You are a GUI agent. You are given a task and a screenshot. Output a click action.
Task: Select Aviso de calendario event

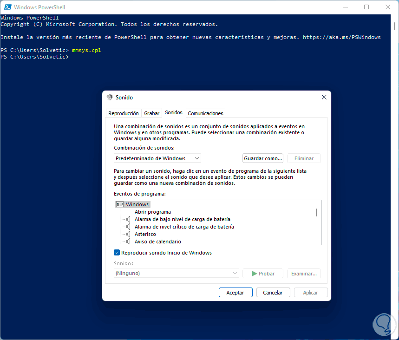tap(158, 241)
